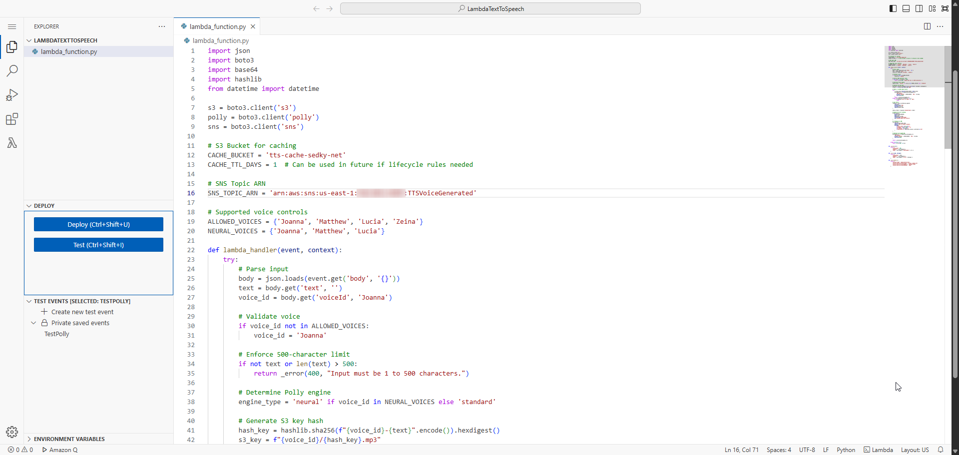Open the AWS Lambda view icon
This screenshot has width=959, height=455.
[12, 143]
